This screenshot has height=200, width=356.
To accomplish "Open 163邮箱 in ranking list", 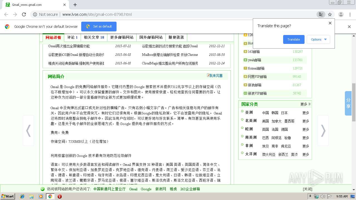I will [254, 52].
